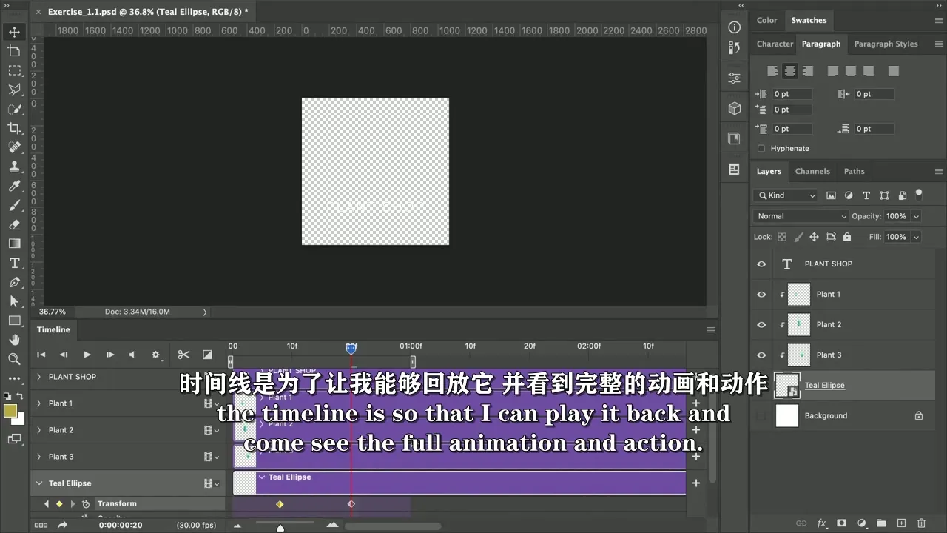Image resolution: width=947 pixels, height=533 pixels.
Task: Activate the Zoom tool
Action: 14,359
